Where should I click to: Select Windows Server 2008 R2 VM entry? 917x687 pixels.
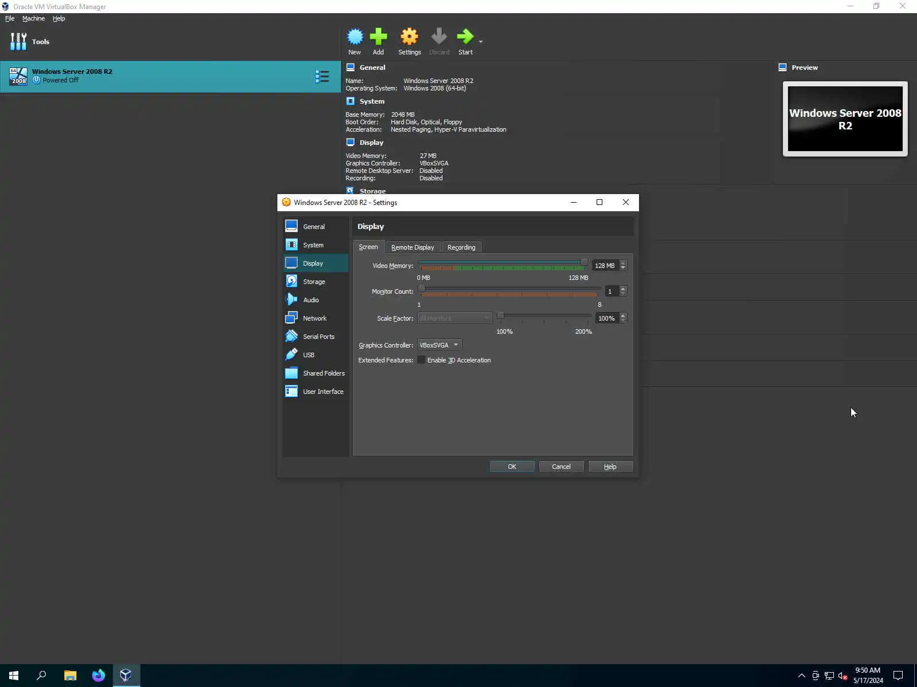pos(170,76)
